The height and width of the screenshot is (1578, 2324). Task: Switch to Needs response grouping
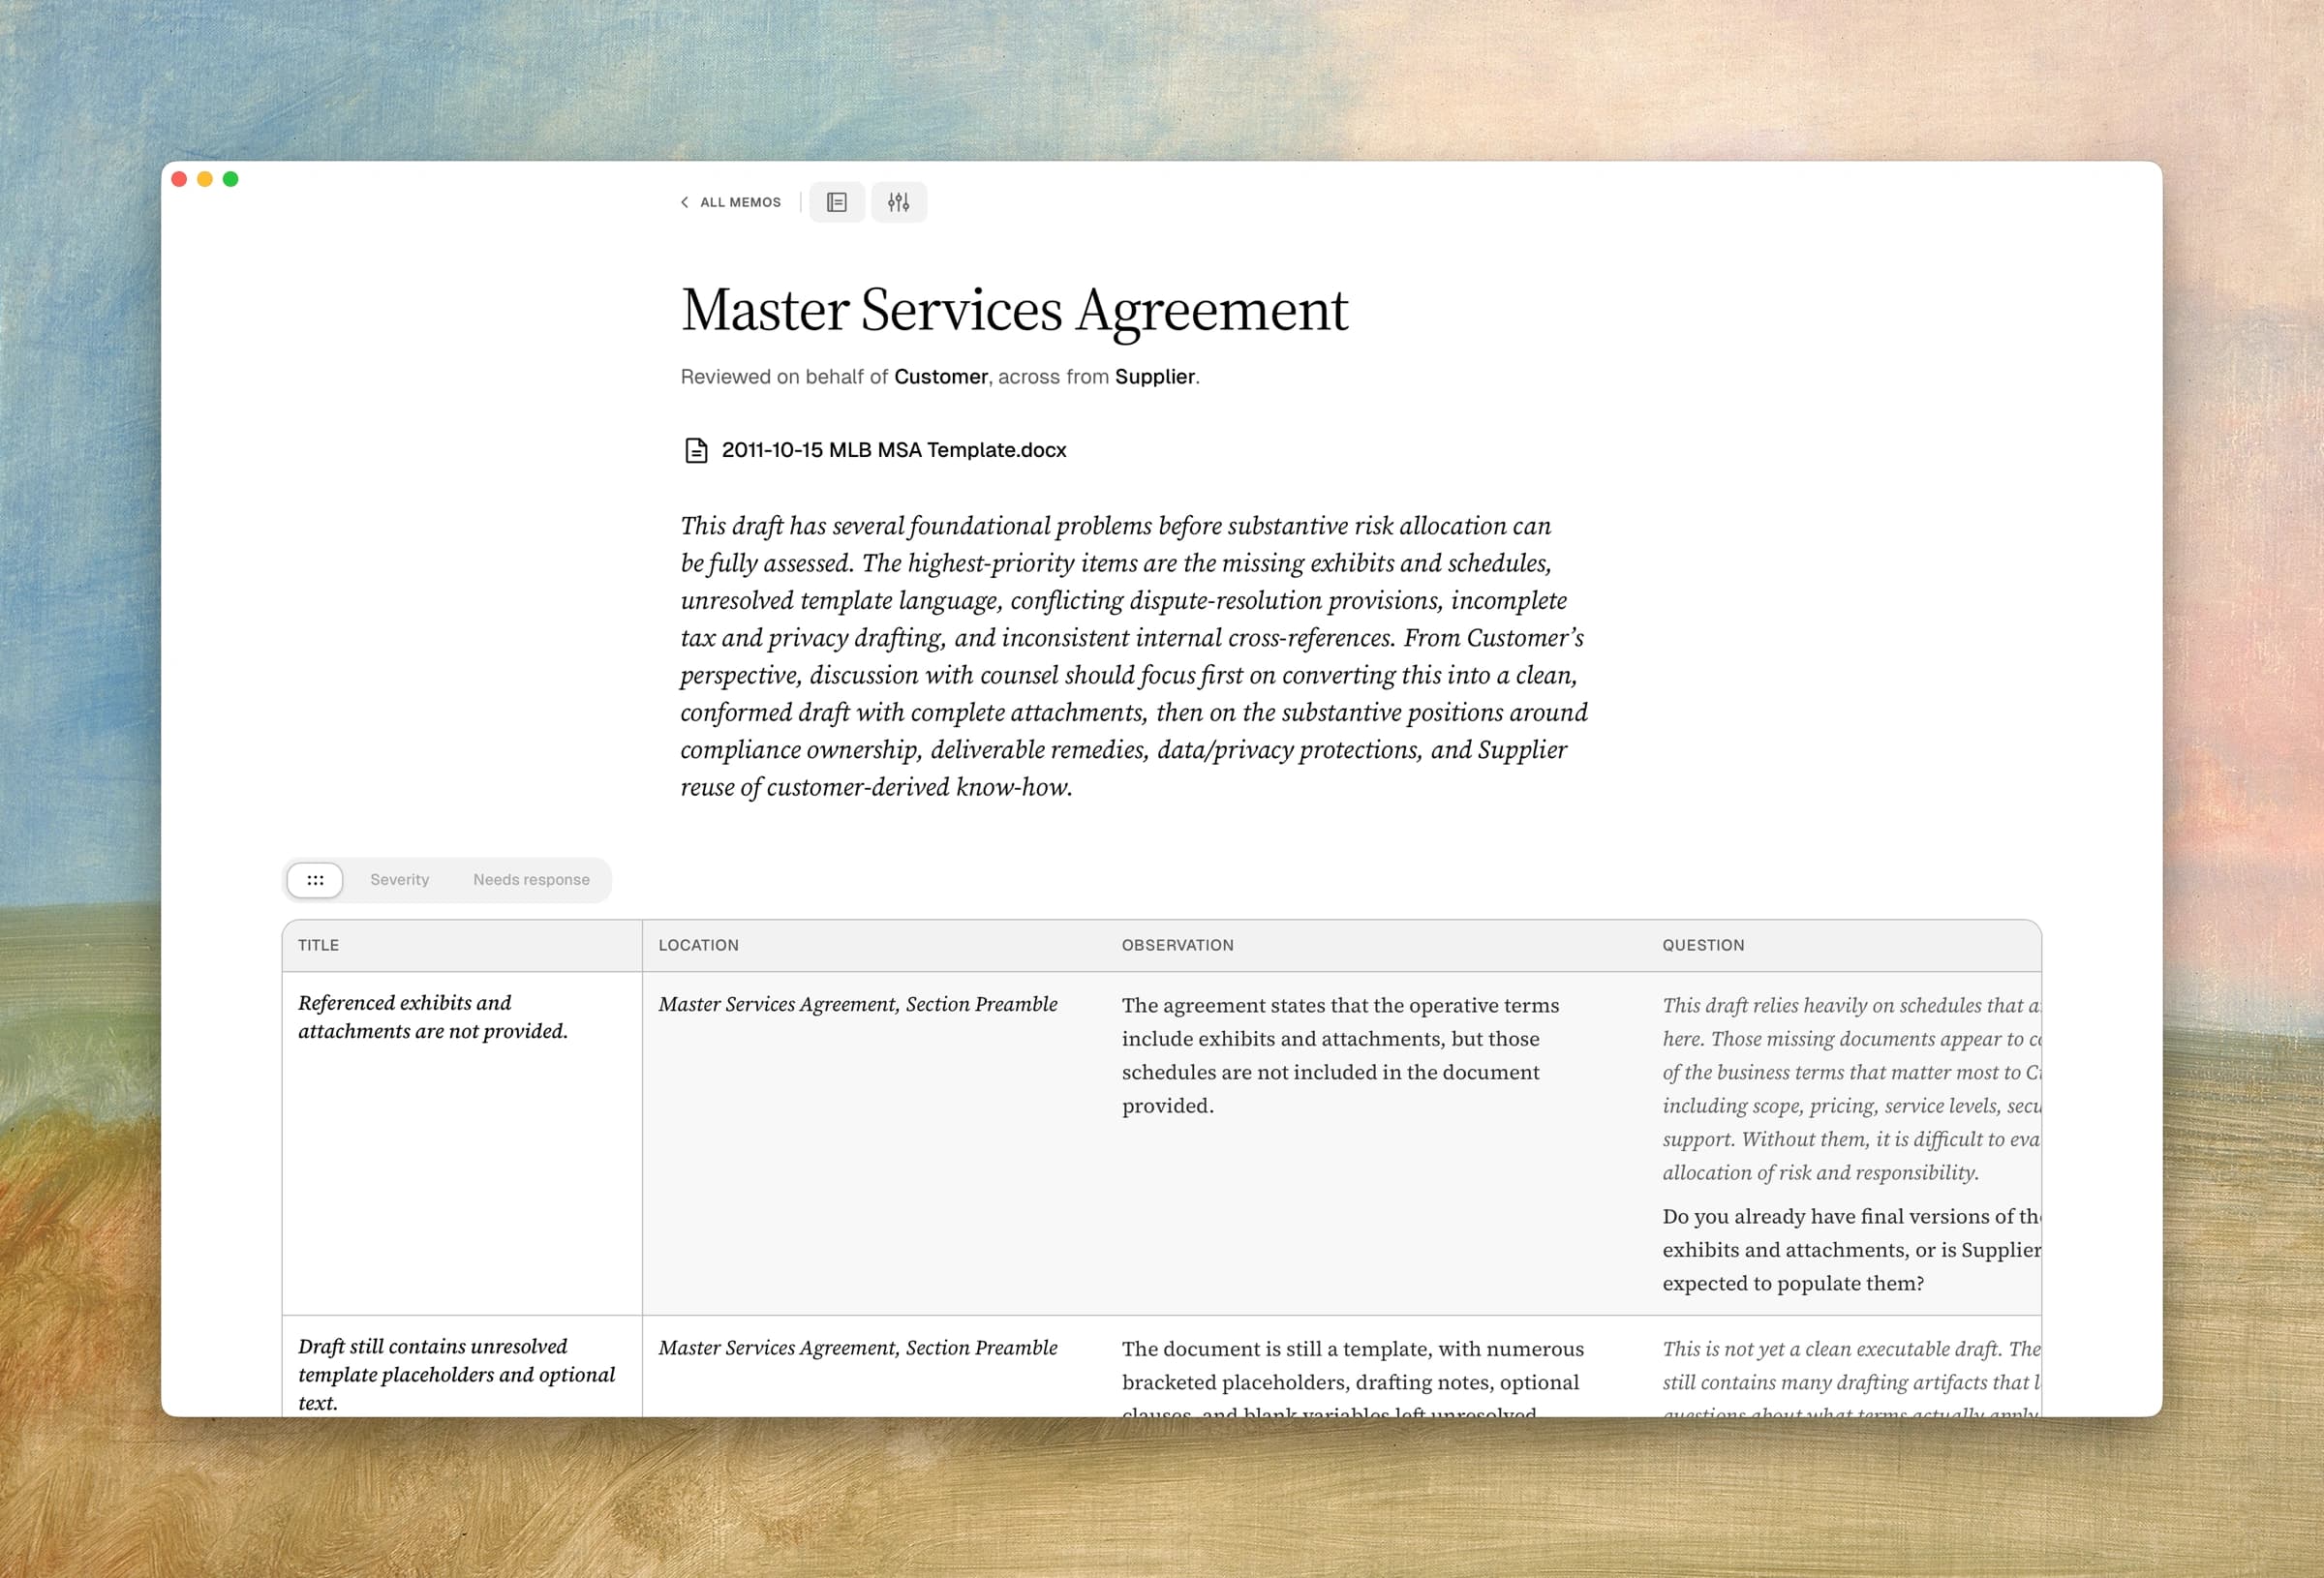coord(531,880)
